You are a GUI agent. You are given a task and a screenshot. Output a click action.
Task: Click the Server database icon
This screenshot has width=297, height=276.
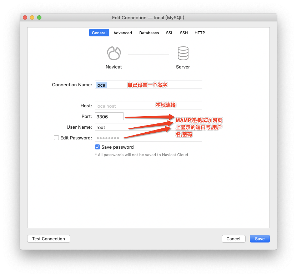click(183, 53)
